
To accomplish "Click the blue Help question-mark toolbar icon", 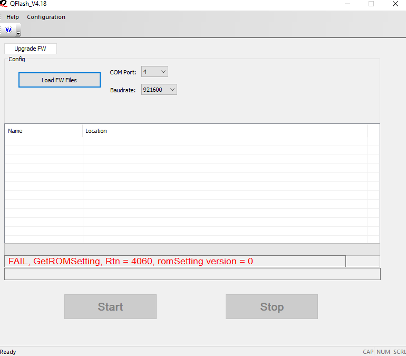I will [8, 30].
